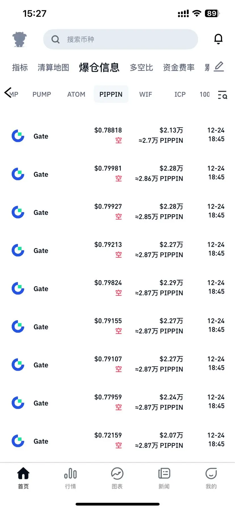The width and height of the screenshot is (235, 510).
Task: Tap the bull mascot avatar icon
Action: 19,39
